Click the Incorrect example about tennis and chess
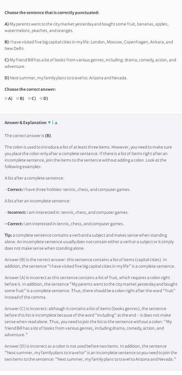 click(x=67, y=212)
